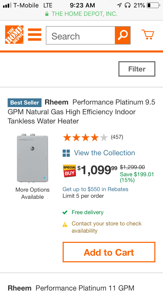Viewport: 163px width, 291px height.
Task: Open the View the Collection link
Action: pyautogui.click(x=104, y=153)
